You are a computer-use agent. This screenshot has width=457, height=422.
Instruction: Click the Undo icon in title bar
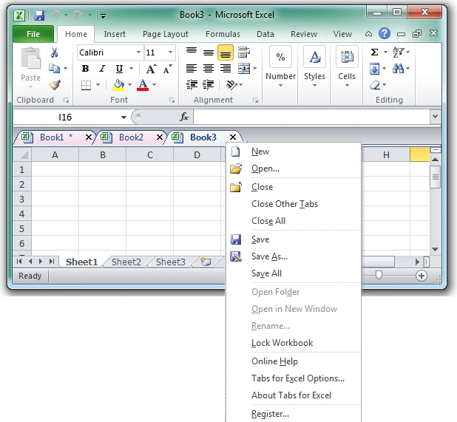[55, 15]
